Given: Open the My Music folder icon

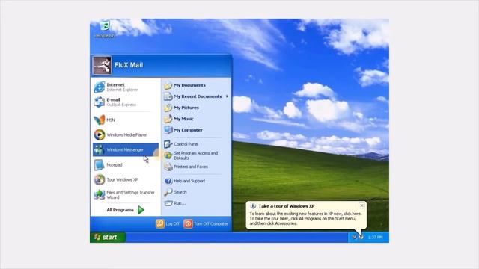Looking at the screenshot, I should [x=168, y=119].
